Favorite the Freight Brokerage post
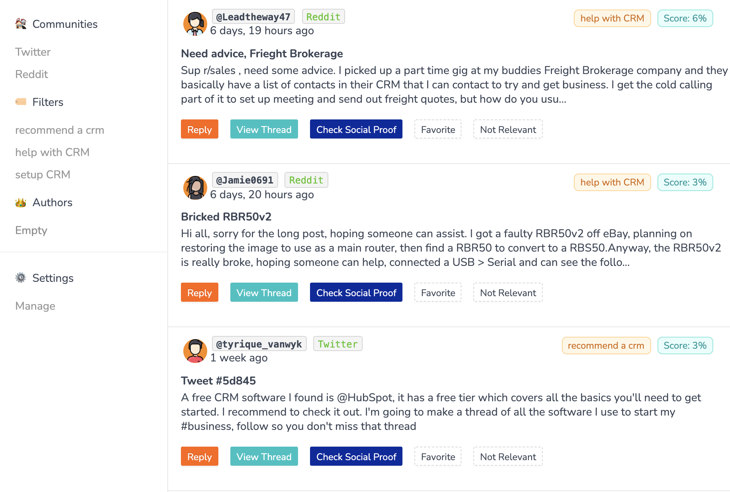 (438, 129)
